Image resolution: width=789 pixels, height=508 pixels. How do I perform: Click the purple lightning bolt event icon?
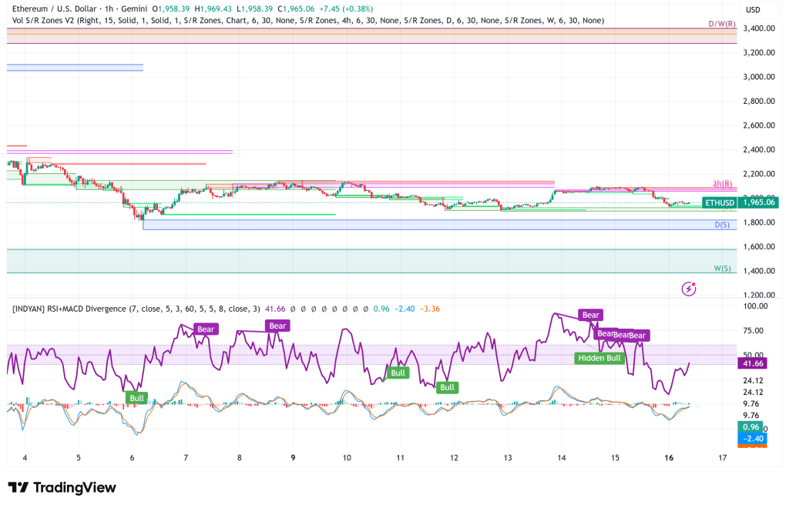click(x=690, y=289)
